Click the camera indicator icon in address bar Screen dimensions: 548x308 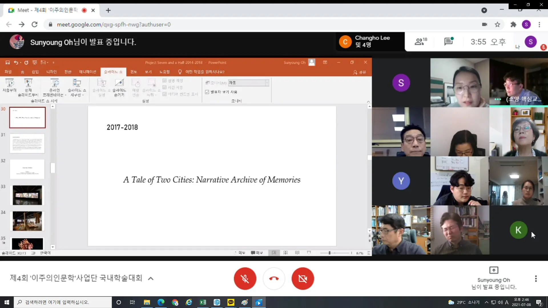pyautogui.click(x=484, y=25)
